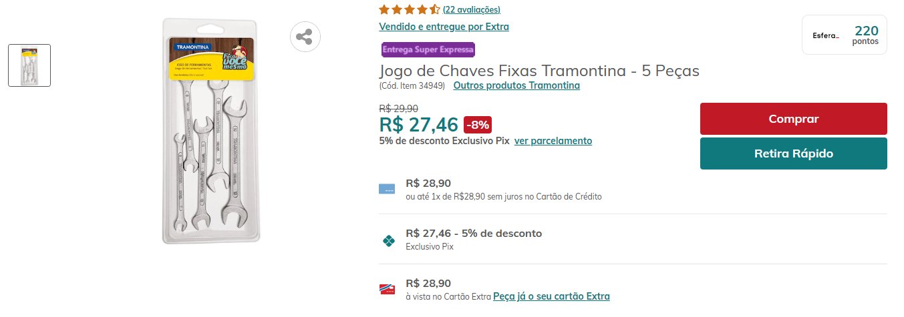Screen dimensions: 904x317
Task: Choose Retira Rápido pickup button
Action: pyautogui.click(x=794, y=153)
